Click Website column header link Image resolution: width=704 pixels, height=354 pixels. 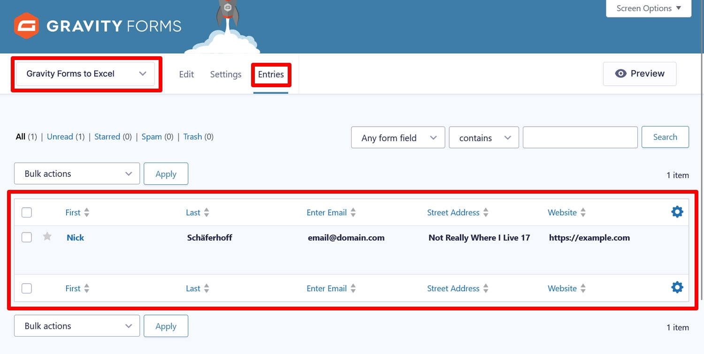[x=562, y=212]
